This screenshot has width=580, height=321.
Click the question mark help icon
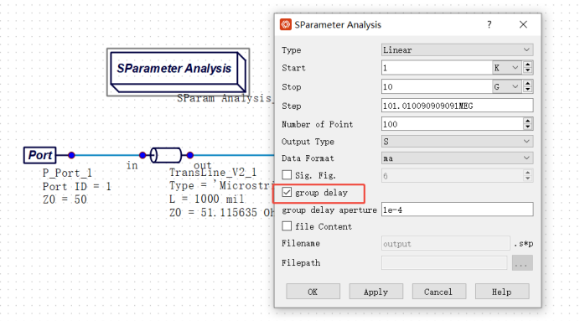click(489, 25)
